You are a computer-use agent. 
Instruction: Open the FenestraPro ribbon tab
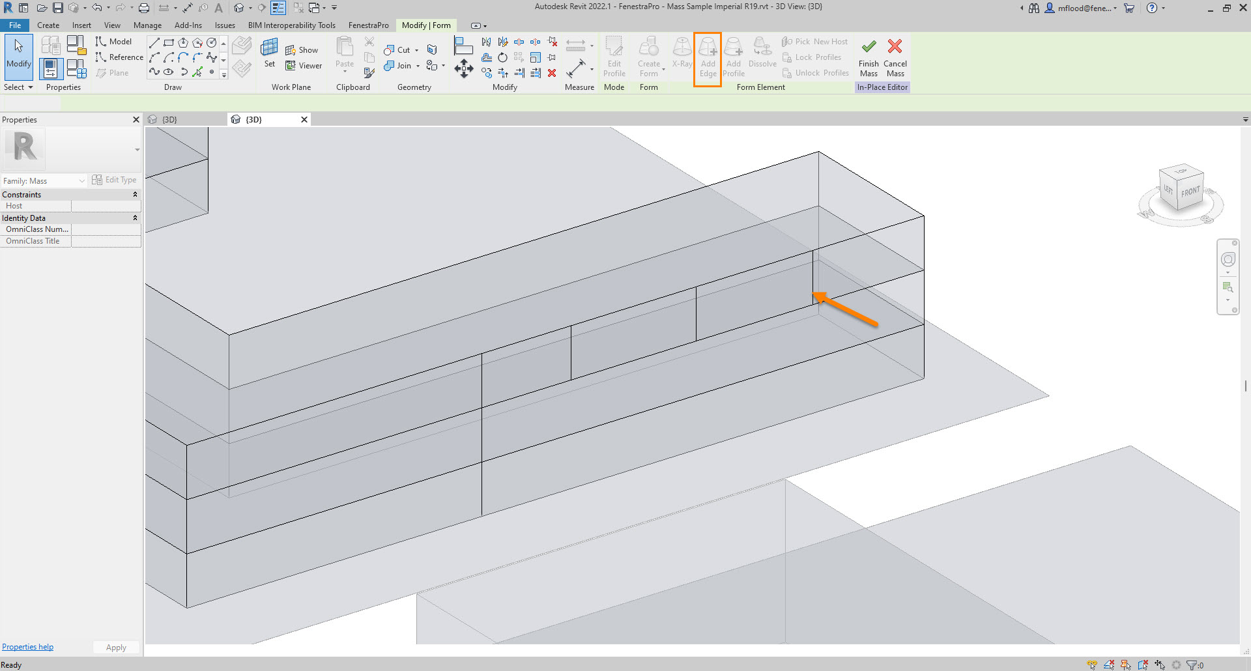point(369,25)
